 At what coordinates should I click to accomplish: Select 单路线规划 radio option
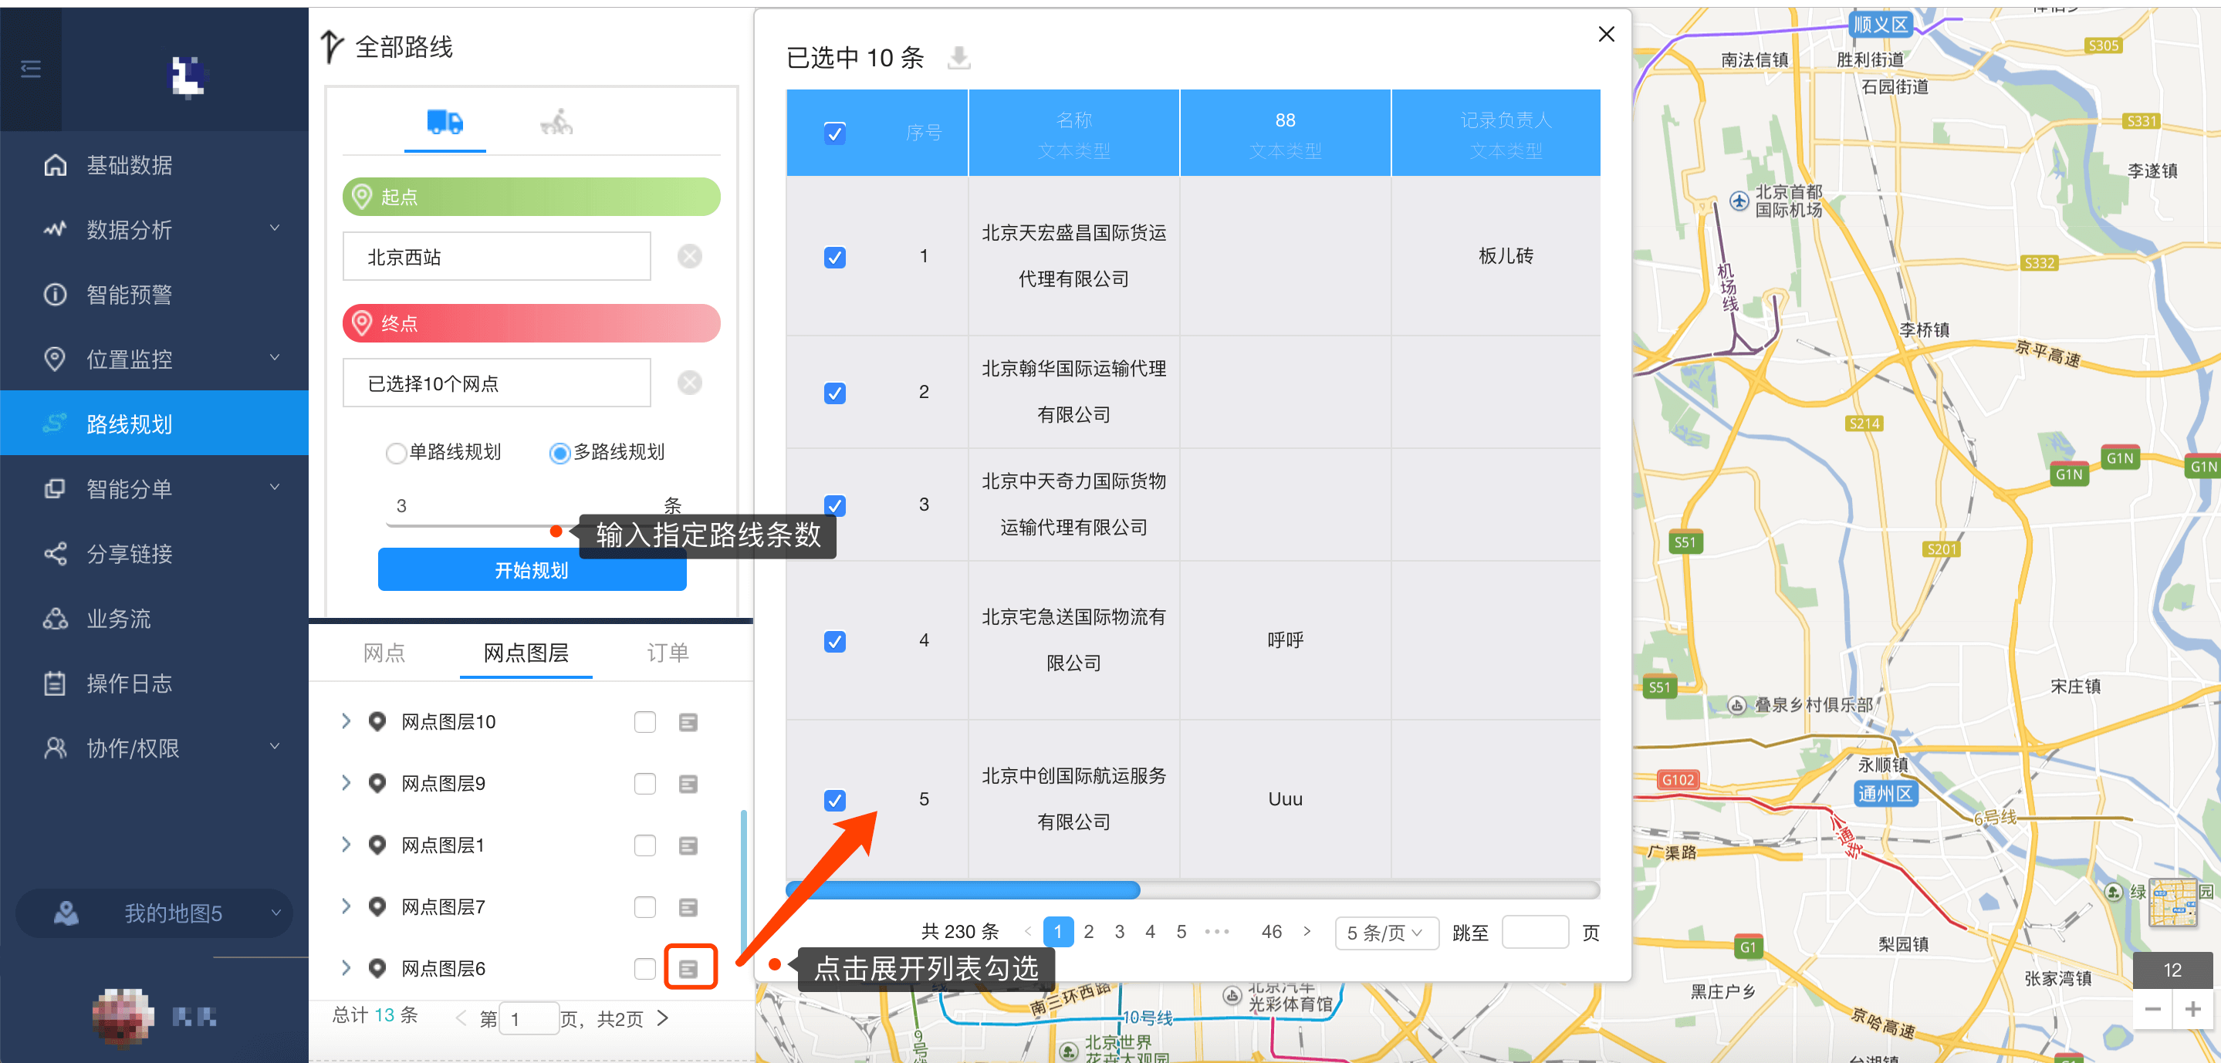click(x=396, y=453)
